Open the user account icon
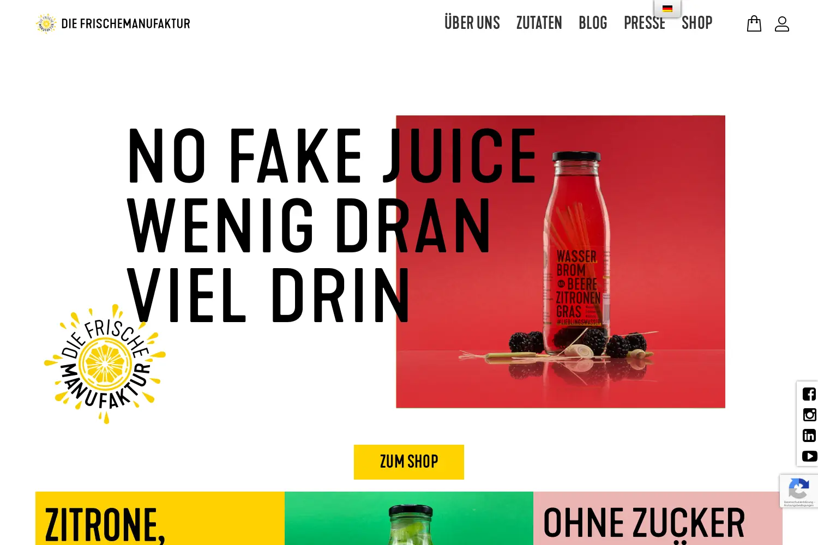 pyautogui.click(x=782, y=23)
